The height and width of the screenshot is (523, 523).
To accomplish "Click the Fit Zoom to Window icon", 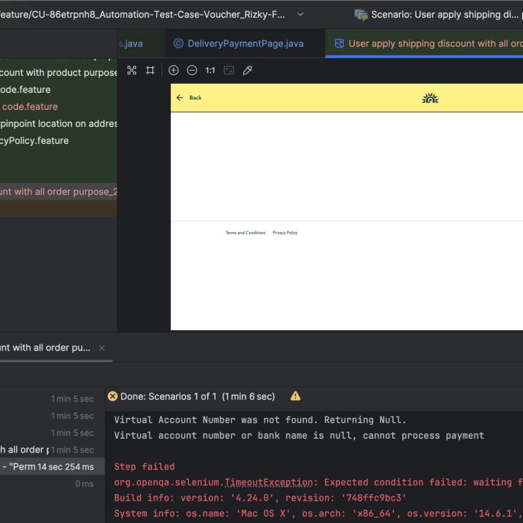I will pyautogui.click(x=131, y=70).
